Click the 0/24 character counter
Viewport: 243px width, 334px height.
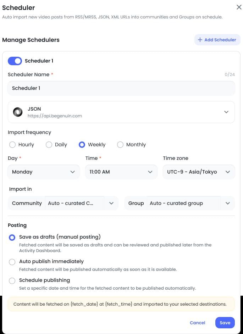coord(230,74)
